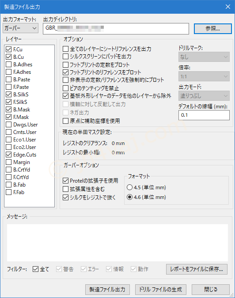
Task: Select the B.CrtYd layer checkbox
Action: tap(8, 170)
